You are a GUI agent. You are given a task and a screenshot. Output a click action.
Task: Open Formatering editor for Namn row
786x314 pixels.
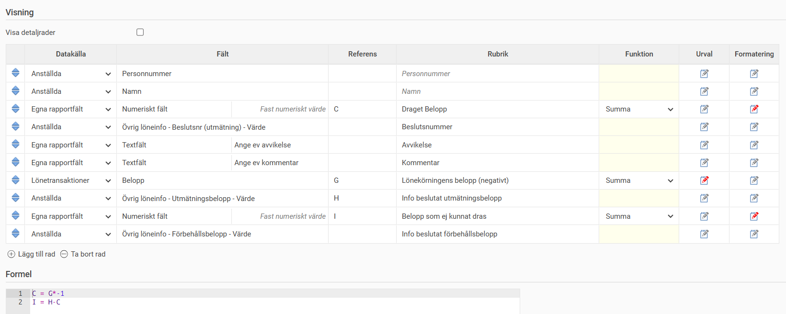[754, 91]
